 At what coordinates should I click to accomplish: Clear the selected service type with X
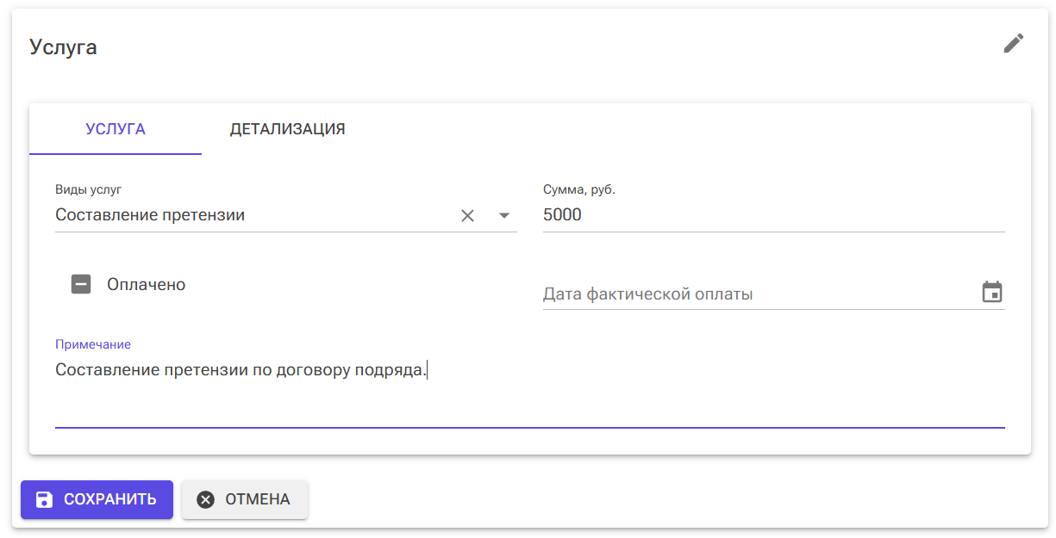pyautogui.click(x=467, y=216)
